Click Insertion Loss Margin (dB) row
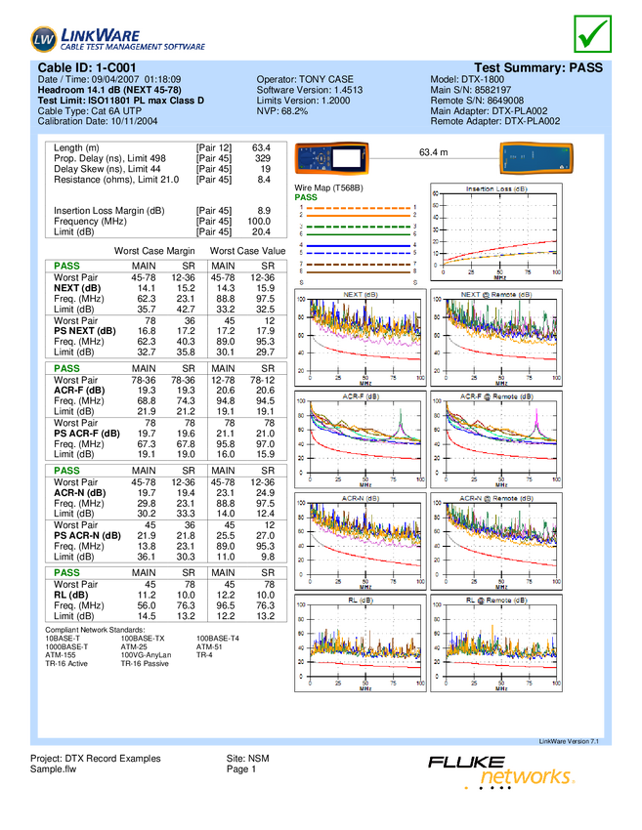 point(162,211)
